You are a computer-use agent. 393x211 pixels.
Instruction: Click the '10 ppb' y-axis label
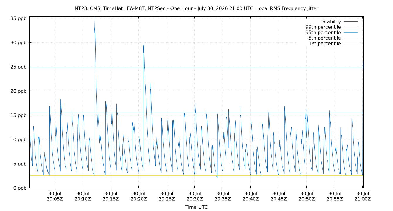[x=18, y=139]
